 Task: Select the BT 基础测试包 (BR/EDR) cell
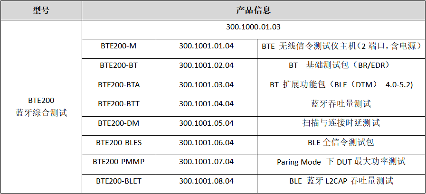point(341,65)
